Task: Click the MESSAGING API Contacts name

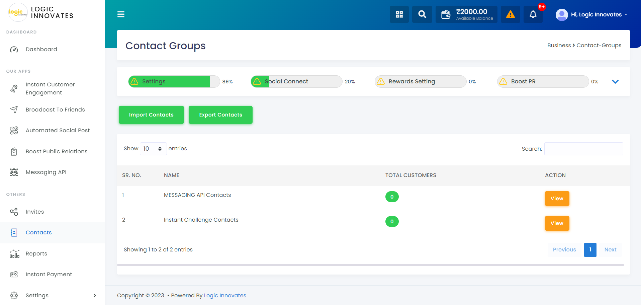Action: pyautogui.click(x=197, y=195)
